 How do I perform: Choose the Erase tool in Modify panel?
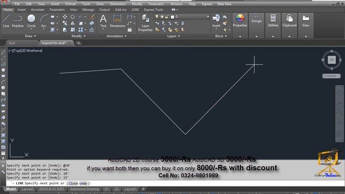click(92, 17)
